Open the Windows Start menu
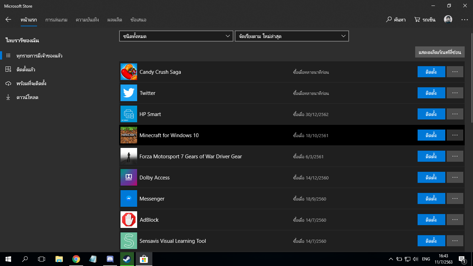Viewport: 473px width, 266px height. coord(8,259)
